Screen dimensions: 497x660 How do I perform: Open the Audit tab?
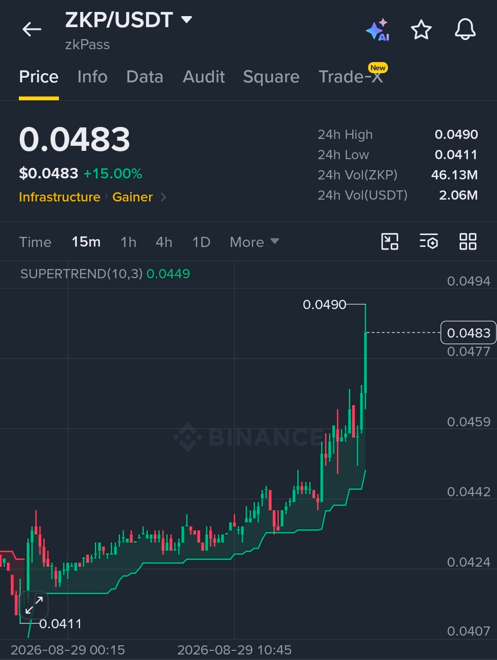204,76
